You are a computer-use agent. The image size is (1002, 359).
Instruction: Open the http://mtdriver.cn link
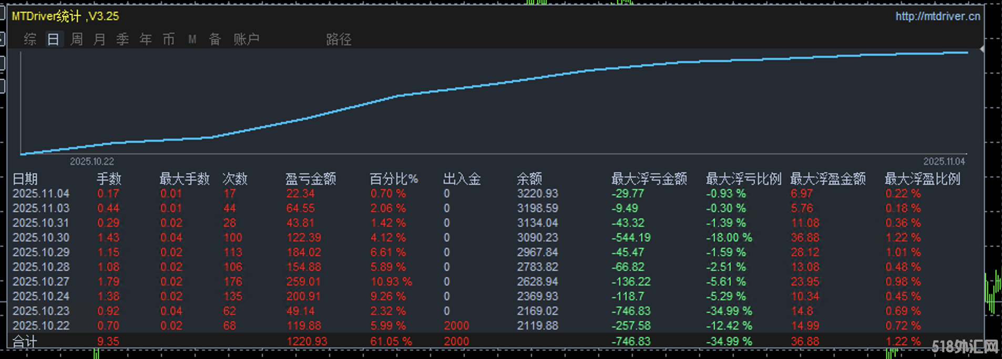coord(938,16)
